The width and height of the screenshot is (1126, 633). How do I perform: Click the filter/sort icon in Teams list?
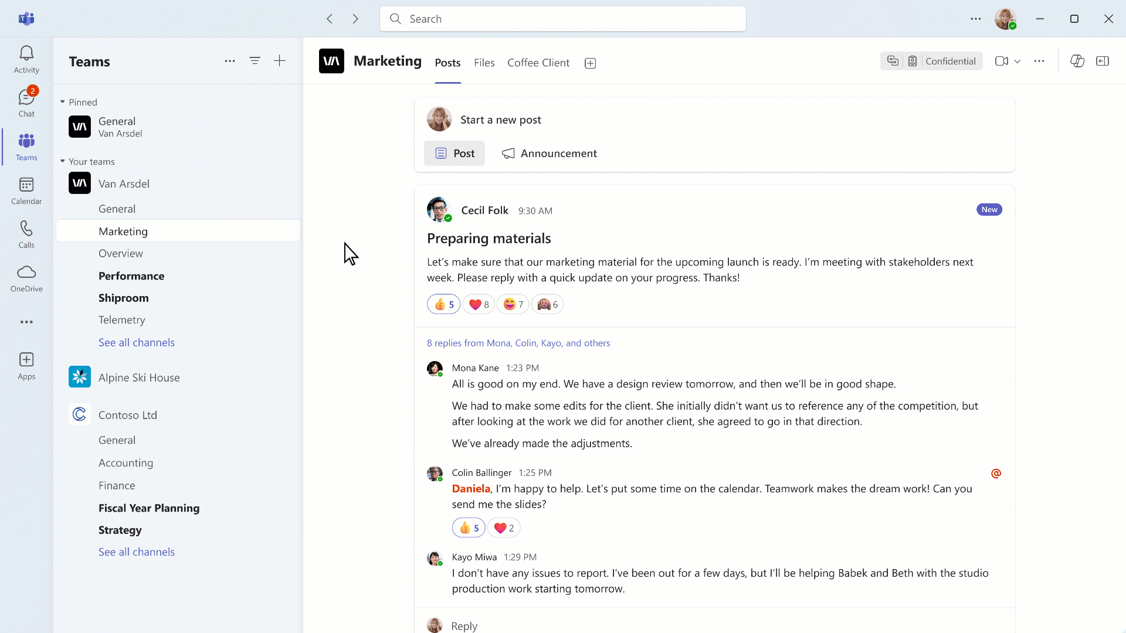[x=255, y=60]
